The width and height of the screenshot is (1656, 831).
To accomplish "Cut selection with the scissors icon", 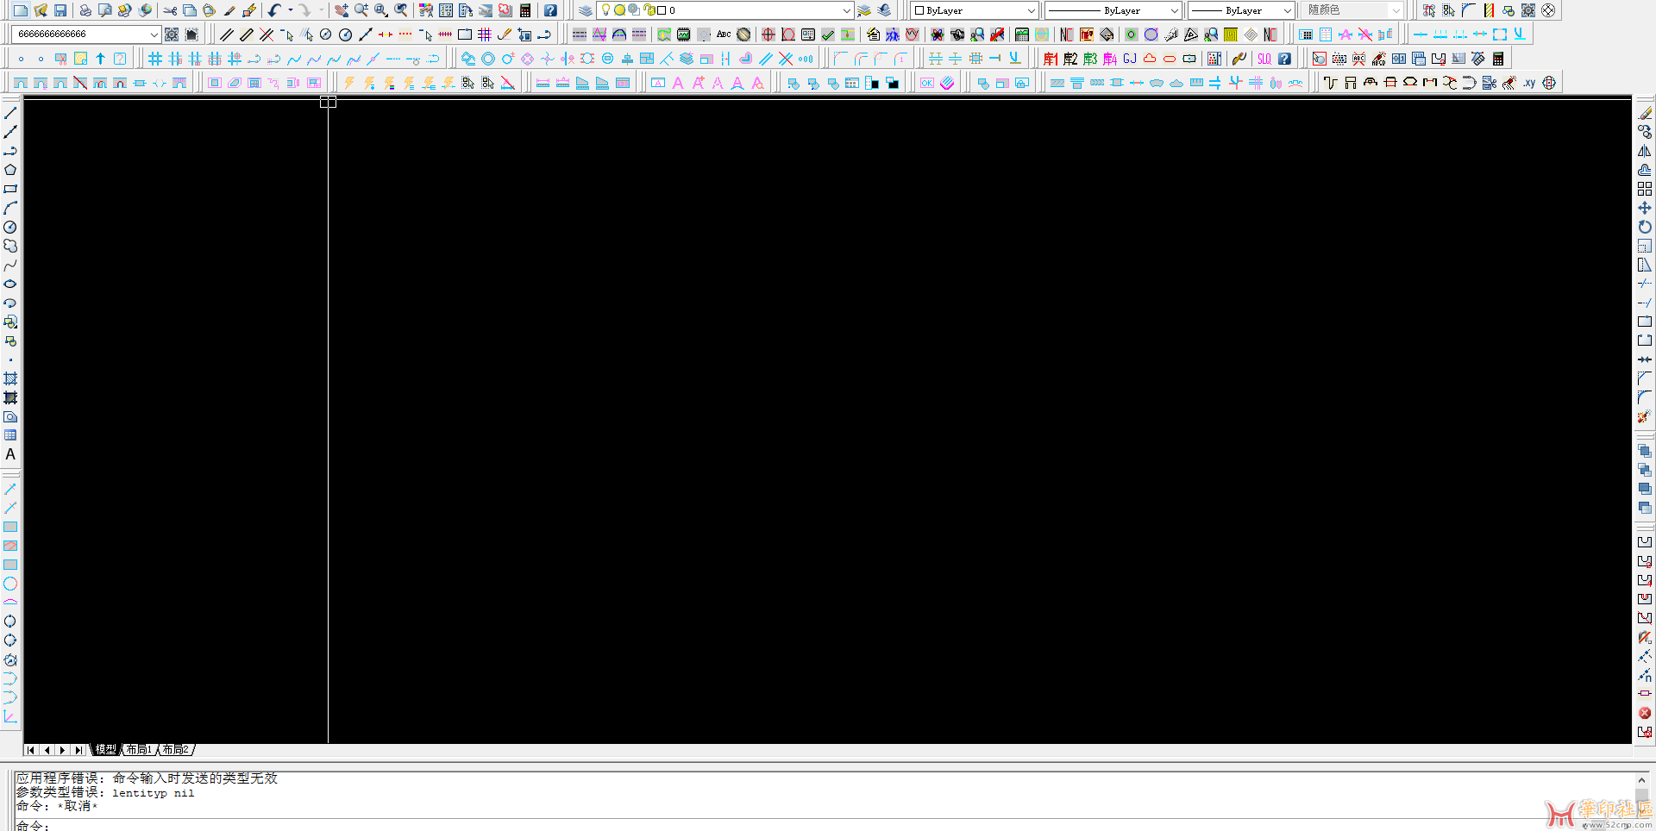I will click(x=170, y=10).
